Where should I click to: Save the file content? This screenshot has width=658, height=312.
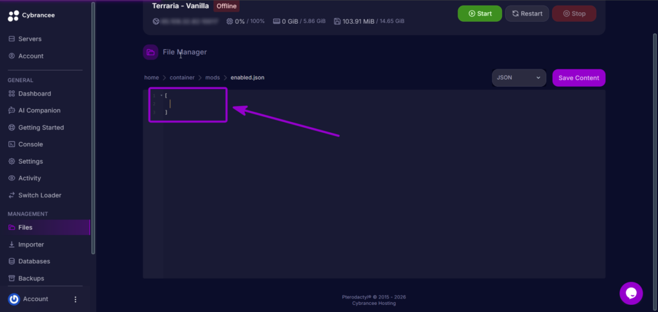[579, 78]
